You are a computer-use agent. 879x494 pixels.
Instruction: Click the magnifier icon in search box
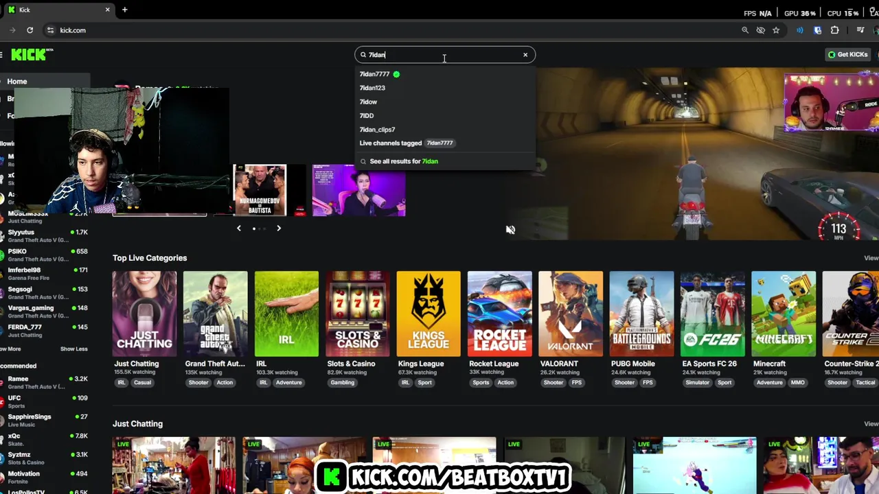pyautogui.click(x=363, y=55)
